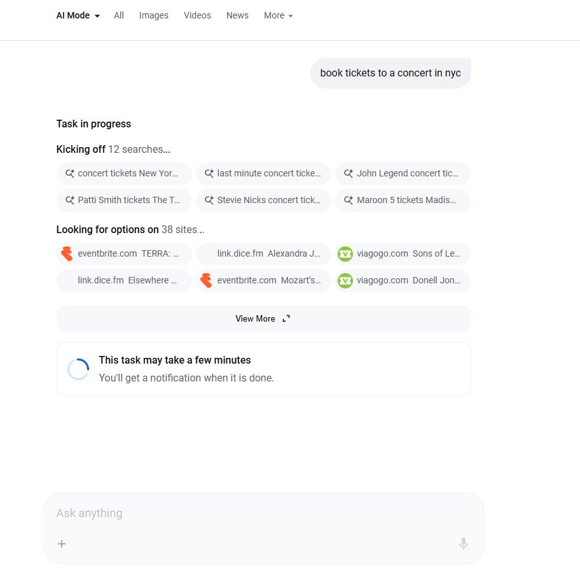Switch to the Videos tab
Screen dimensions: 580x582
click(197, 15)
